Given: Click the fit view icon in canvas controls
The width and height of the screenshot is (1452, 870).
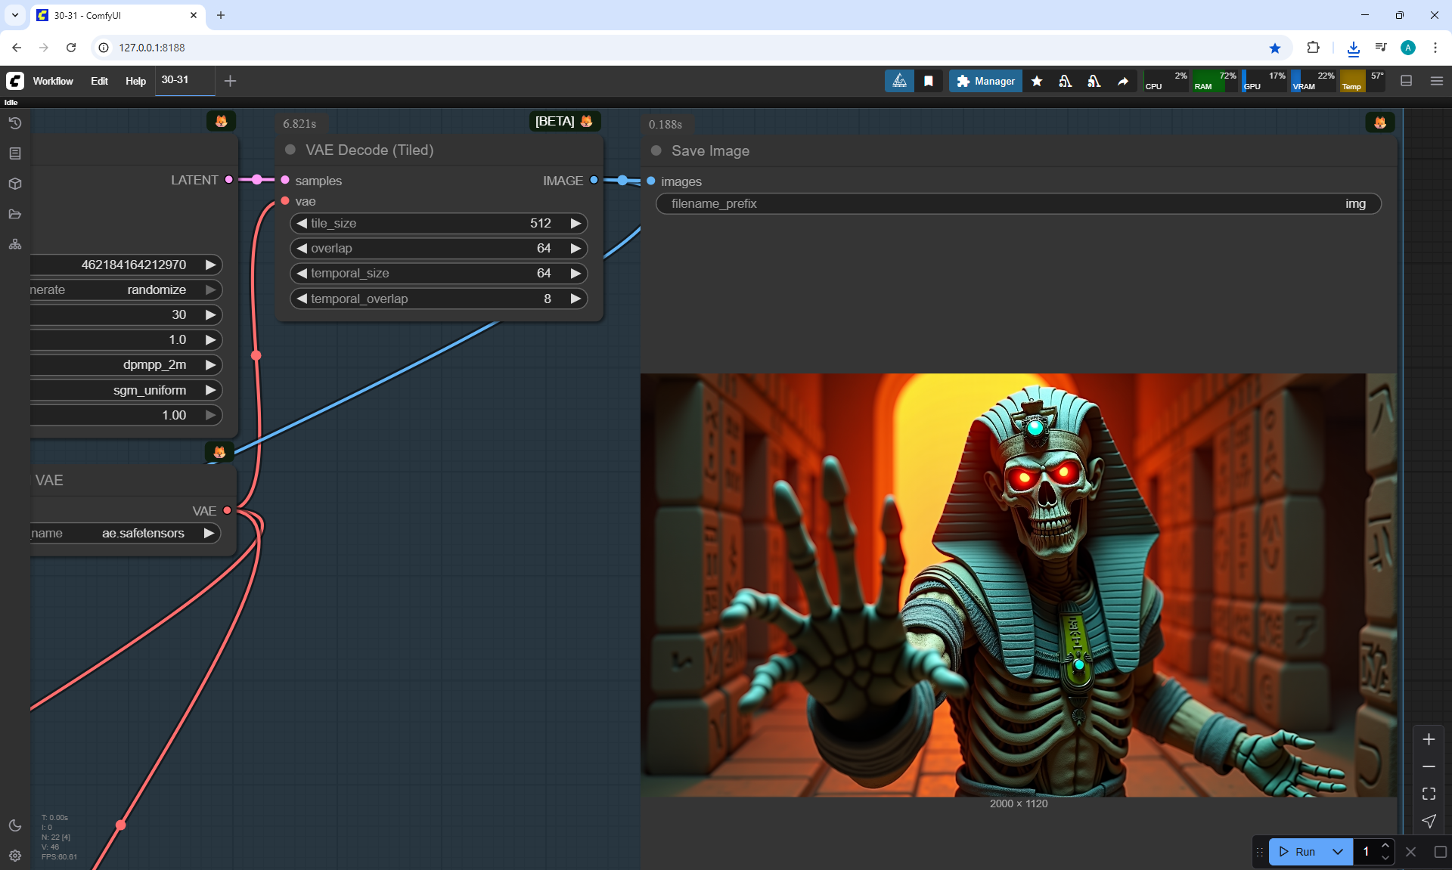Looking at the screenshot, I should click(x=1429, y=794).
